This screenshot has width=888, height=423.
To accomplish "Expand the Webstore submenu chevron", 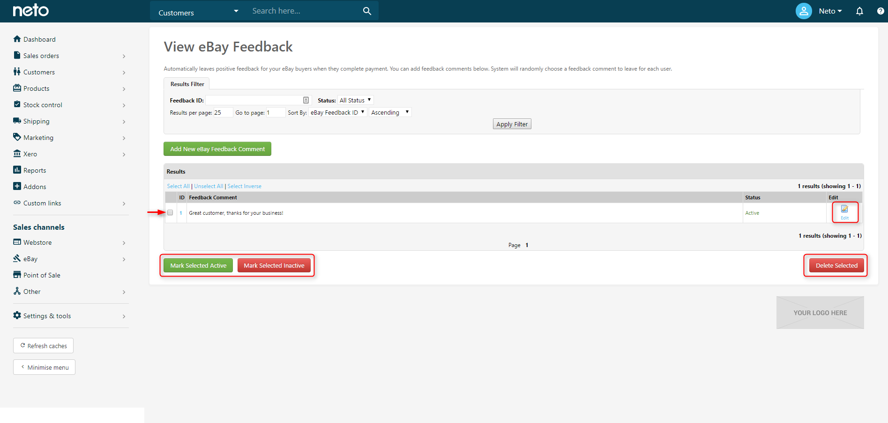I will (124, 243).
